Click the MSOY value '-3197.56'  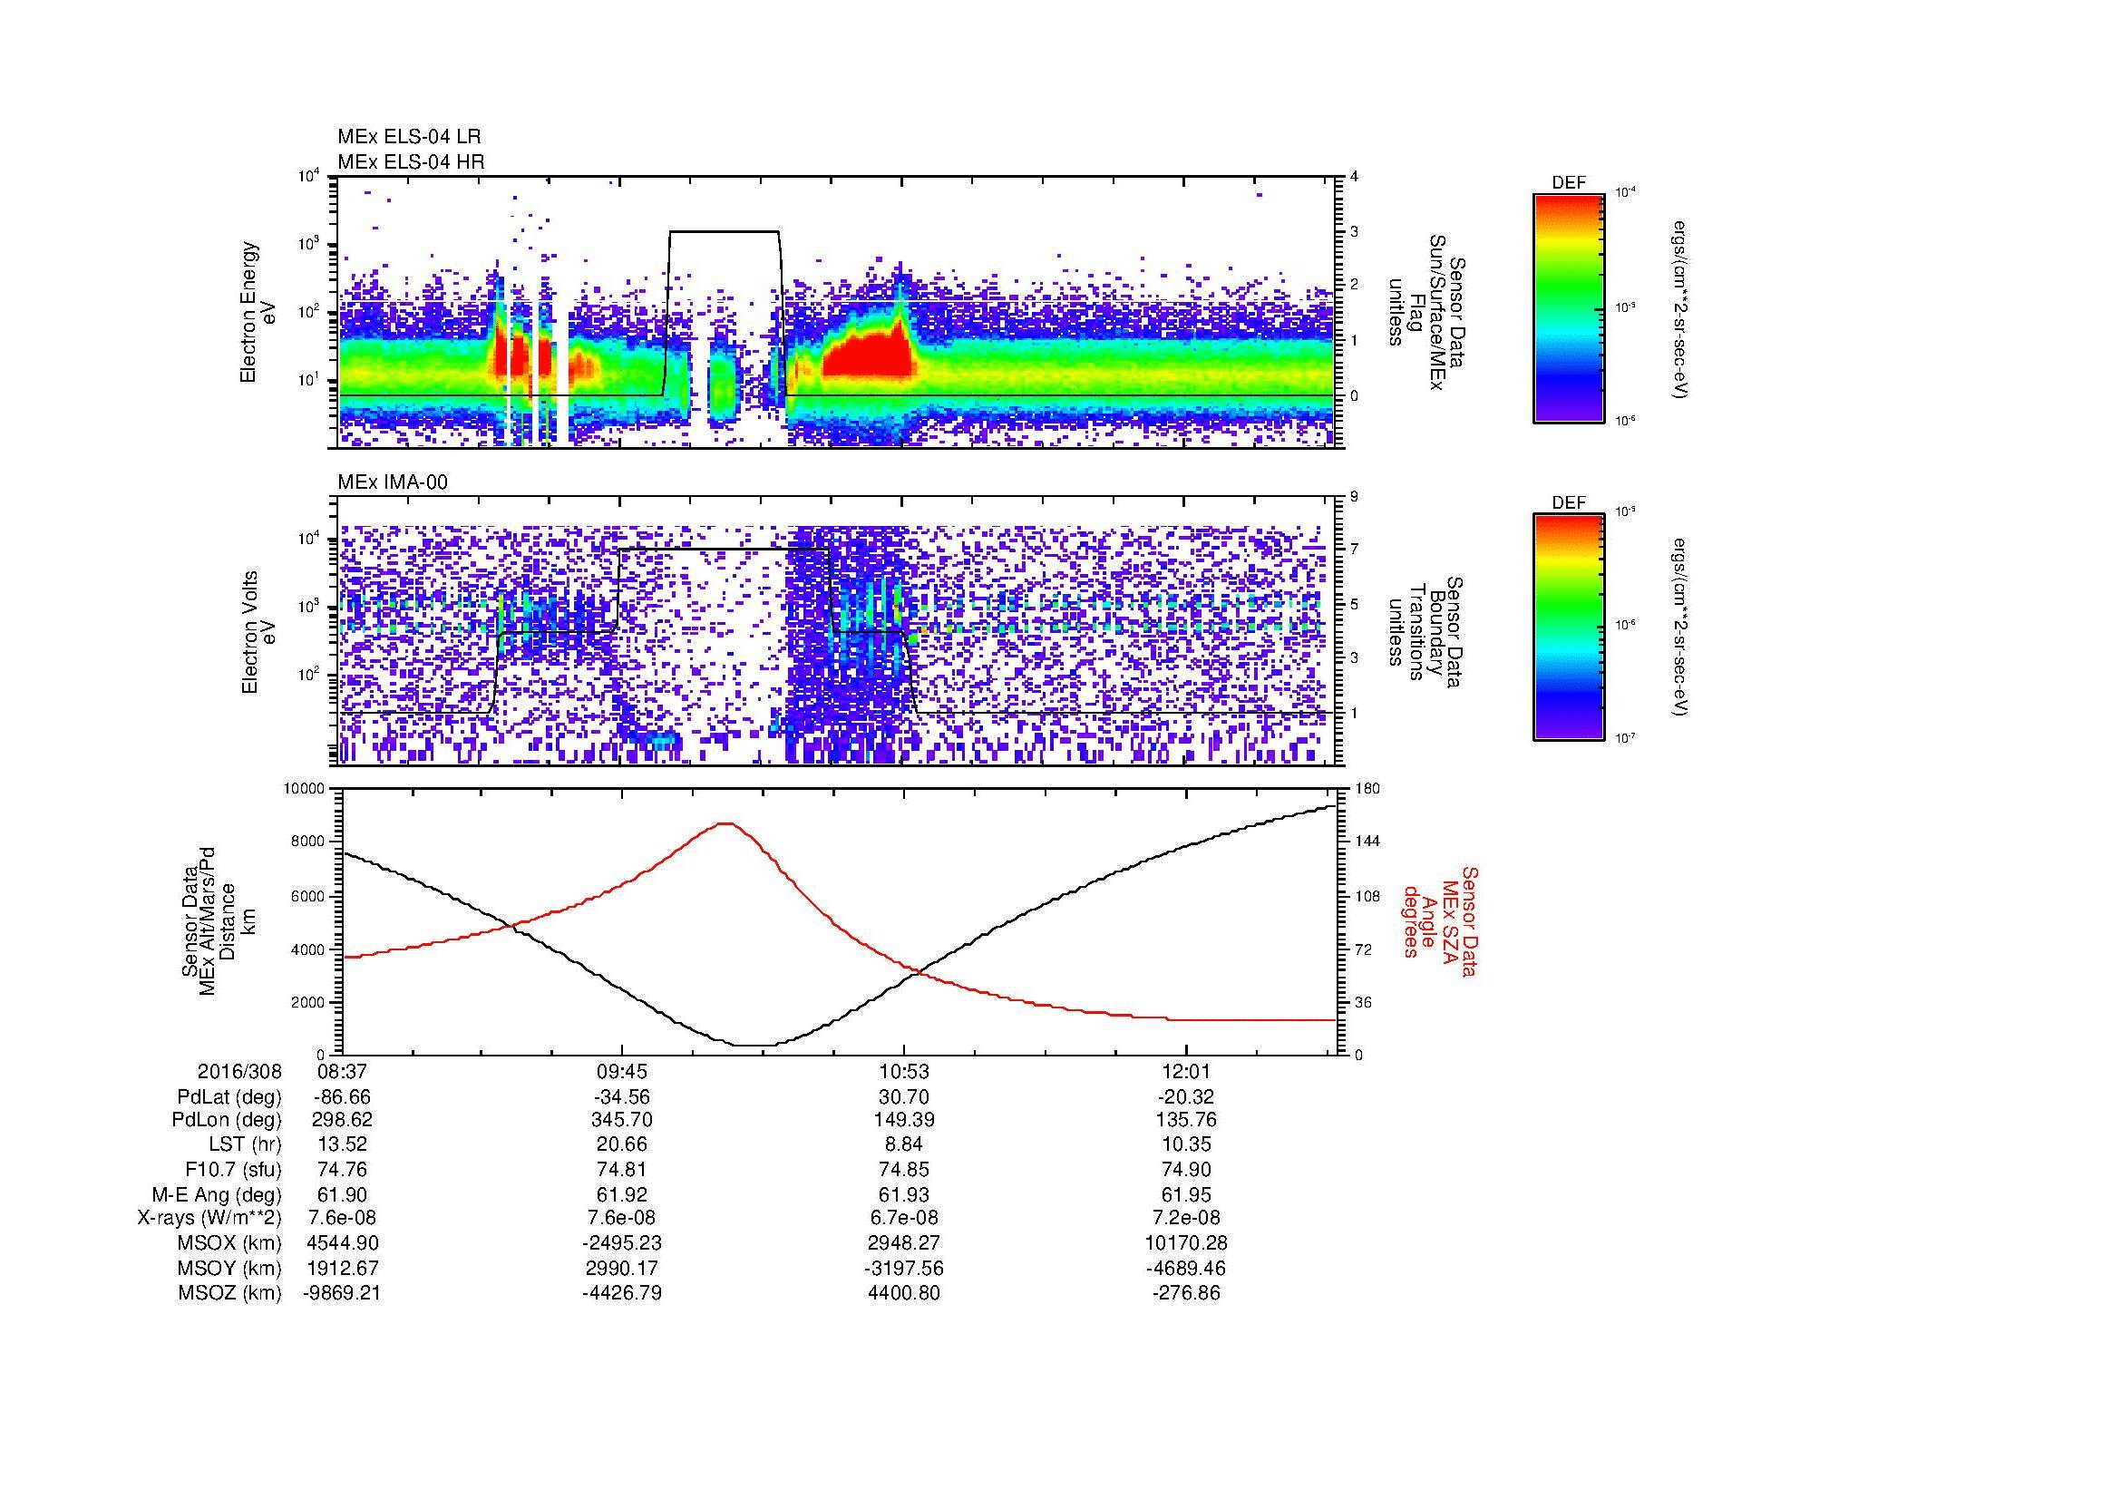click(904, 1268)
